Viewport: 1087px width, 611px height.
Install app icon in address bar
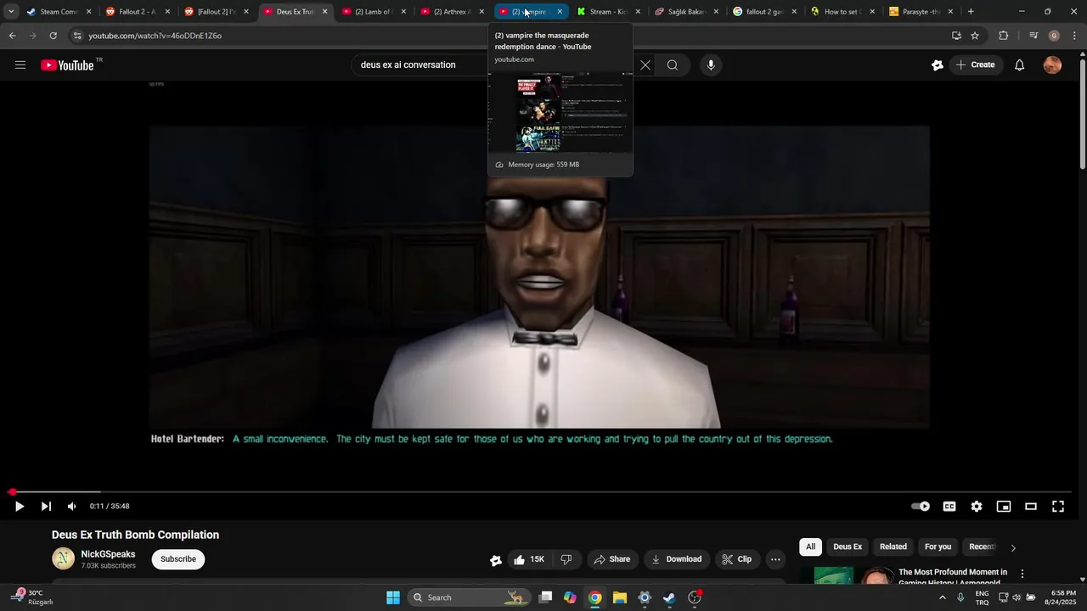tap(956, 36)
